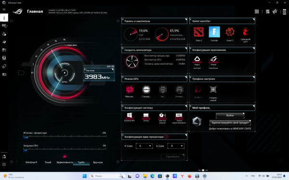
Task: Open Armoury Crate settings gear icon
Action: (4, 165)
